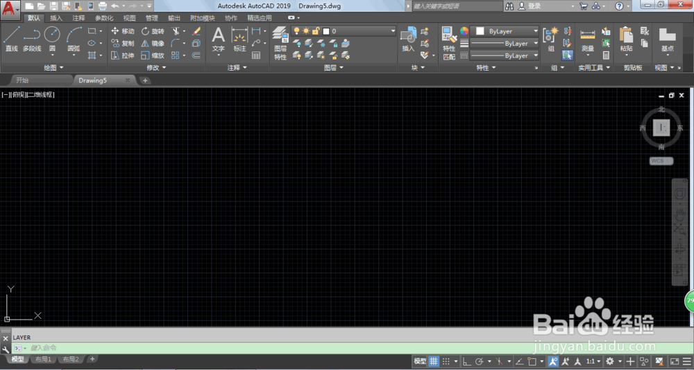This screenshot has height=370, width=694.
Task: Select the Rotate (旋转) tool
Action: click(x=153, y=31)
